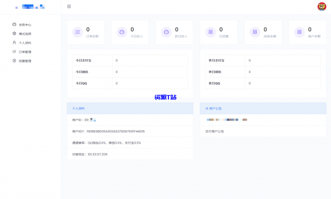331x199 pixels.
Task: Open the user avatar menu top right
Action: click(322, 6)
